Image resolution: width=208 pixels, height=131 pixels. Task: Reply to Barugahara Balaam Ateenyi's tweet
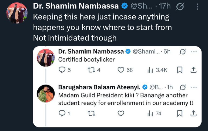coord(62,114)
